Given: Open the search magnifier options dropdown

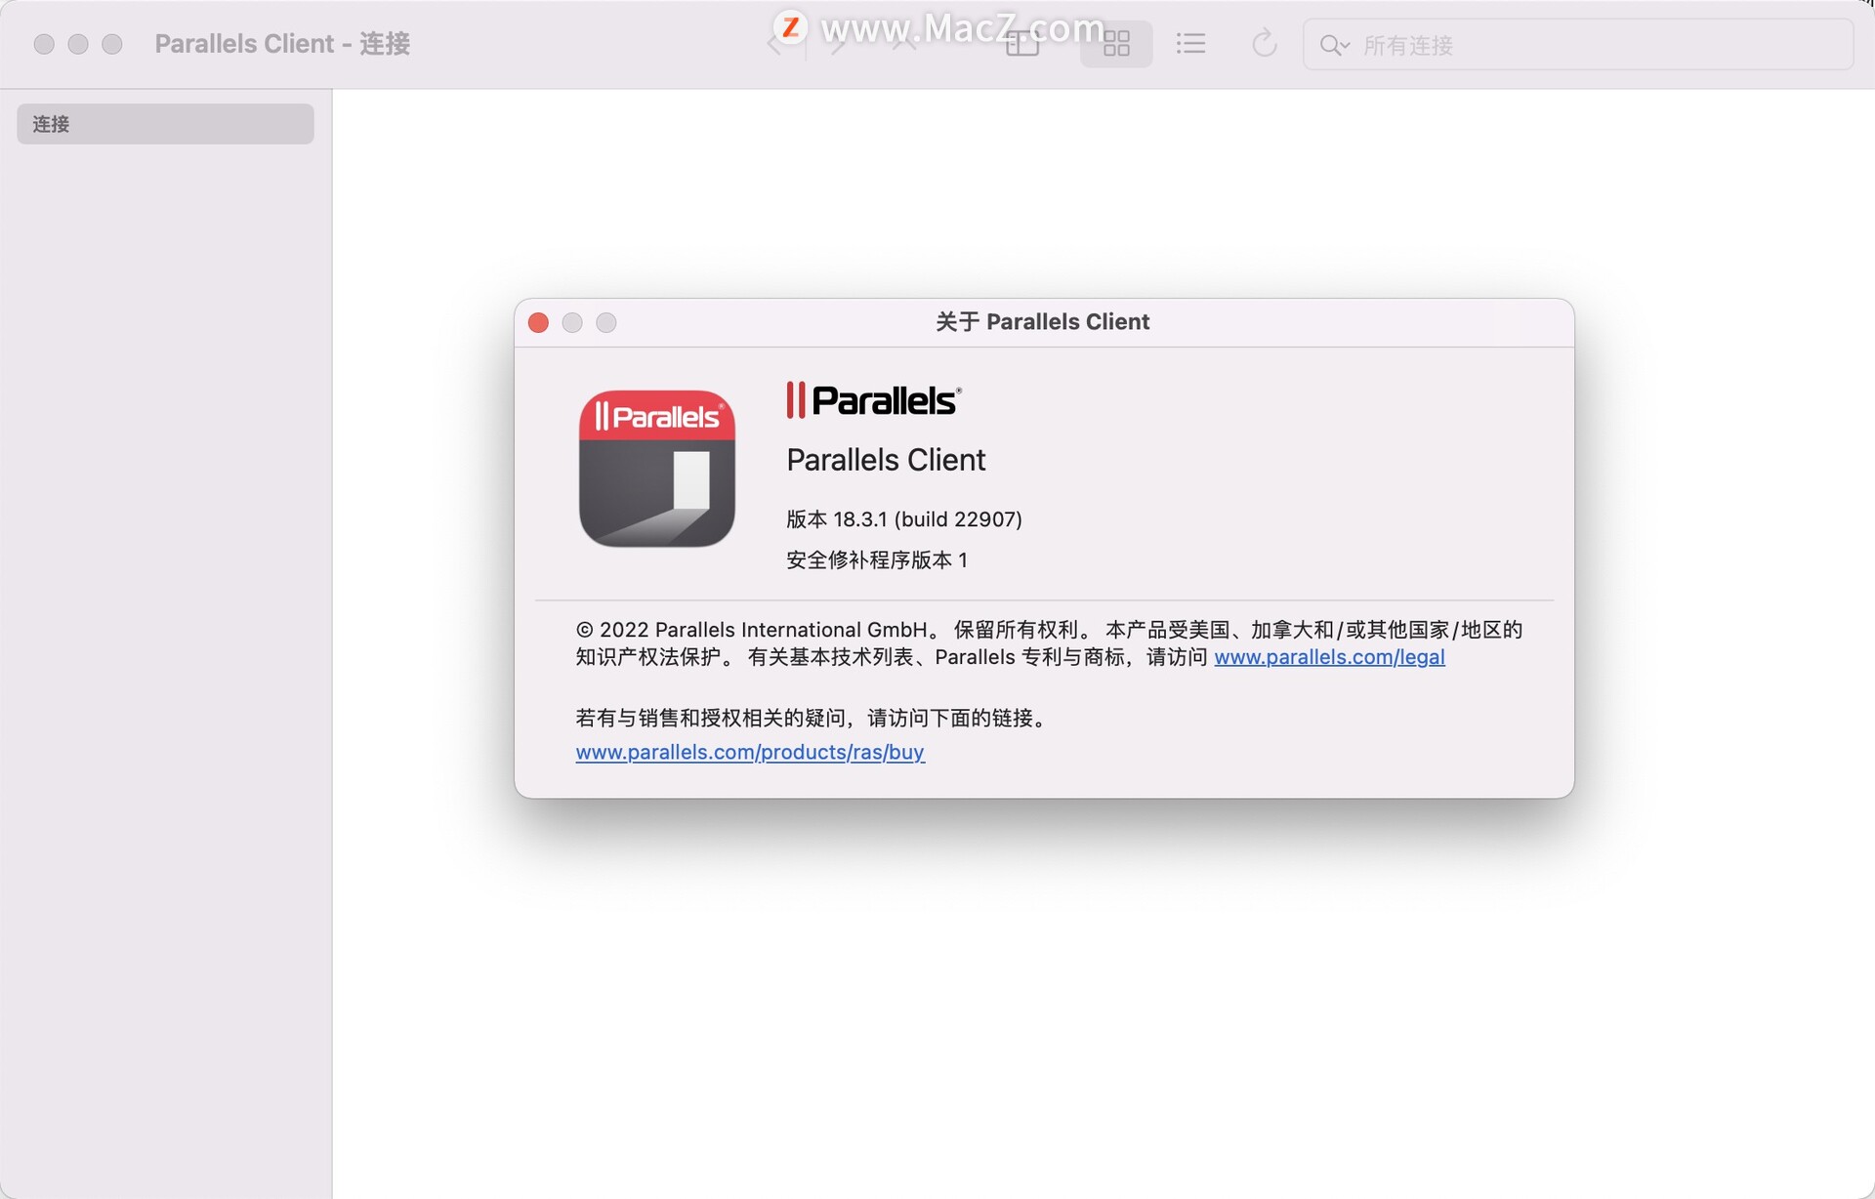Looking at the screenshot, I should tap(1334, 45).
